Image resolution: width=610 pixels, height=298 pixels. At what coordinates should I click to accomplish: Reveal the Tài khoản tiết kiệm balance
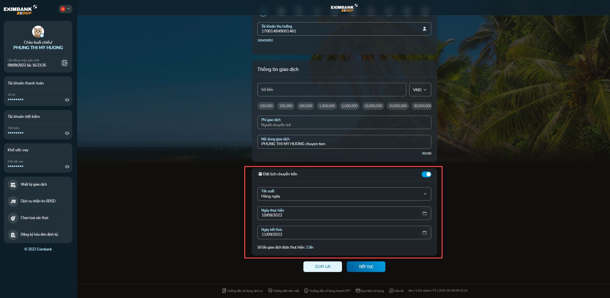coord(67,133)
